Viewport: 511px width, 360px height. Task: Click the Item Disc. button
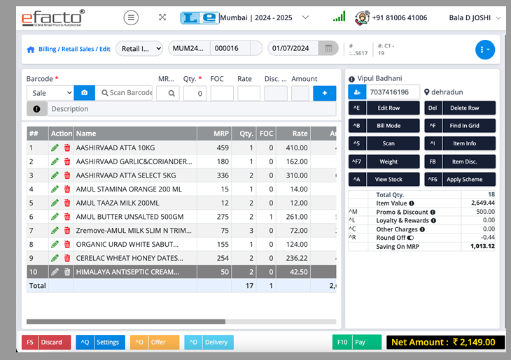(x=460, y=161)
